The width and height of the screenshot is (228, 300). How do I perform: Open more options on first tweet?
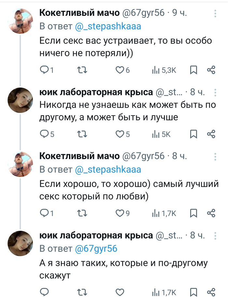click(215, 14)
